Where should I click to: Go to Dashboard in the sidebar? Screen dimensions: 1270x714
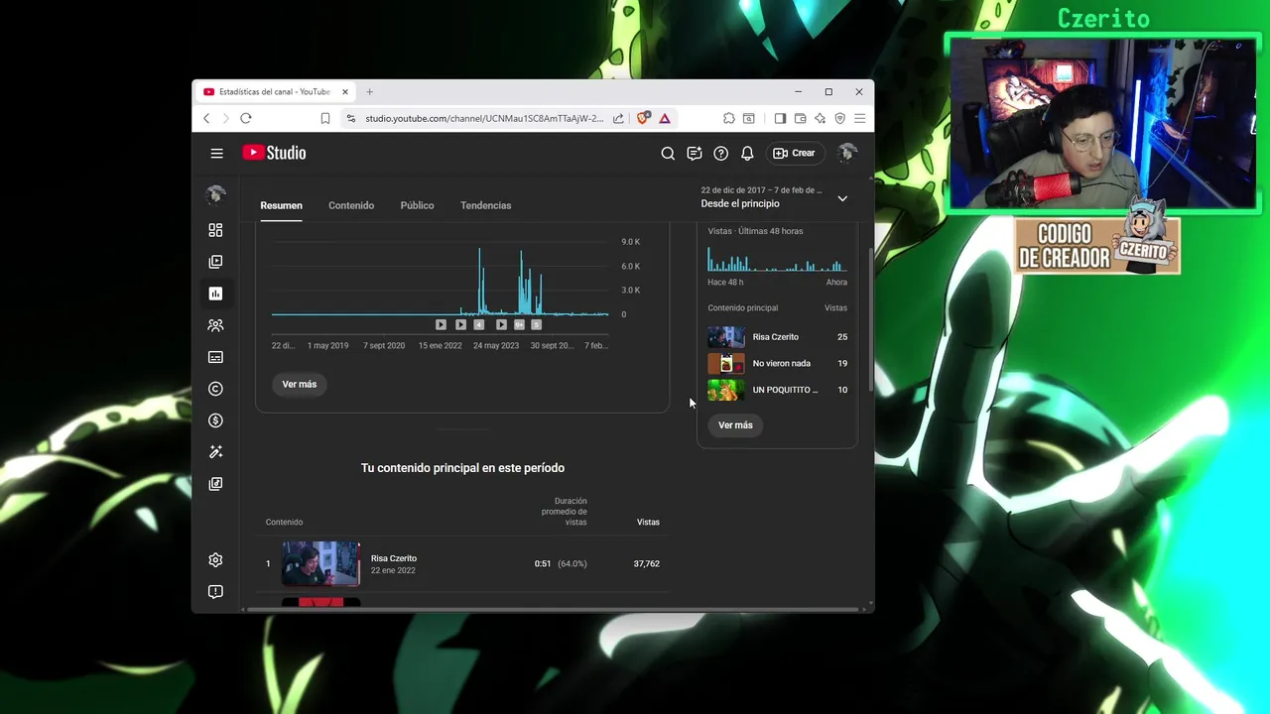click(x=215, y=230)
